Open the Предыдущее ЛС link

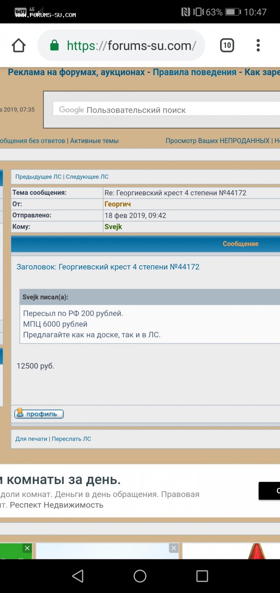[38, 177]
